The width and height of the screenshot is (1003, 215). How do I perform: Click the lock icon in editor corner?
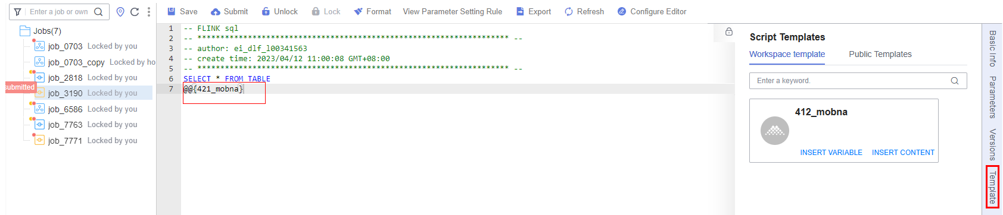729,32
